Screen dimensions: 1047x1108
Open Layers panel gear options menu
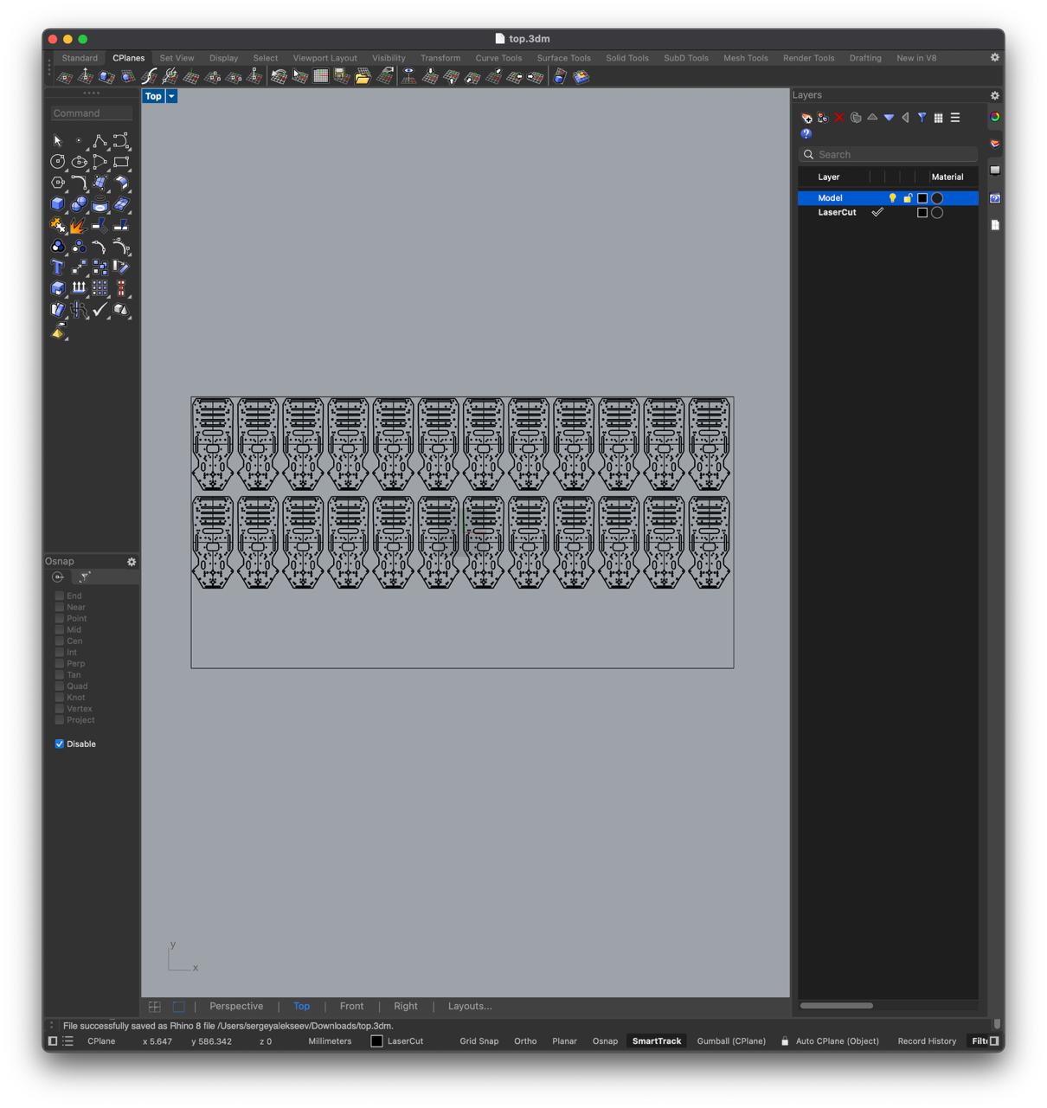pos(994,95)
